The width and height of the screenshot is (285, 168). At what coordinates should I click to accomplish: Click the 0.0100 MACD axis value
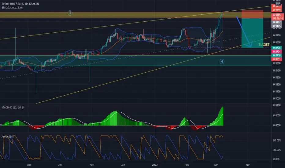tap(277, 105)
